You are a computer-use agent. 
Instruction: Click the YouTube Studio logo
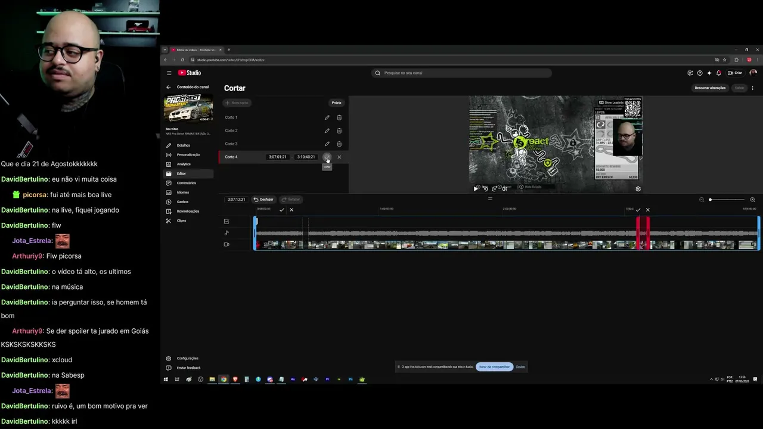click(x=190, y=73)
